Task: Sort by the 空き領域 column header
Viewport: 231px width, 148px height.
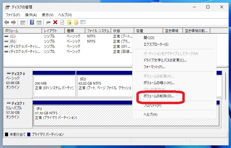Action: click(173, 31)
